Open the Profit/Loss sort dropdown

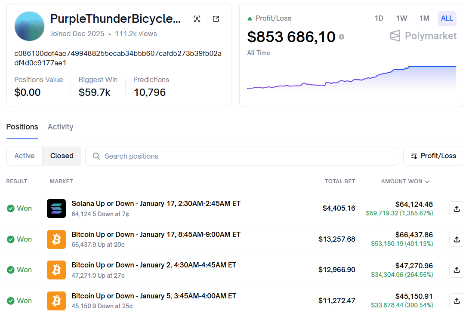pos(433,156)
